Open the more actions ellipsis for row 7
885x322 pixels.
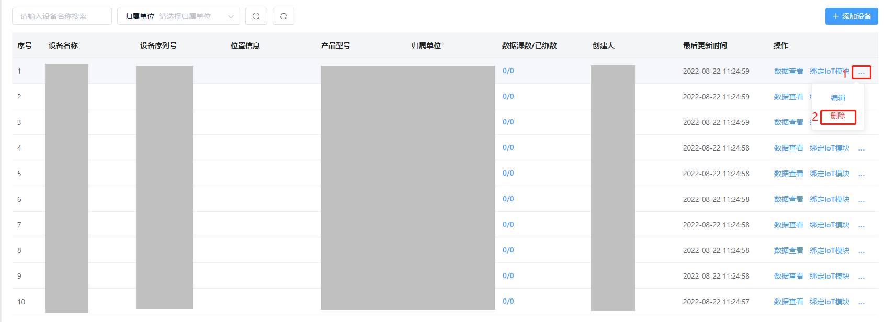point(861,226)
